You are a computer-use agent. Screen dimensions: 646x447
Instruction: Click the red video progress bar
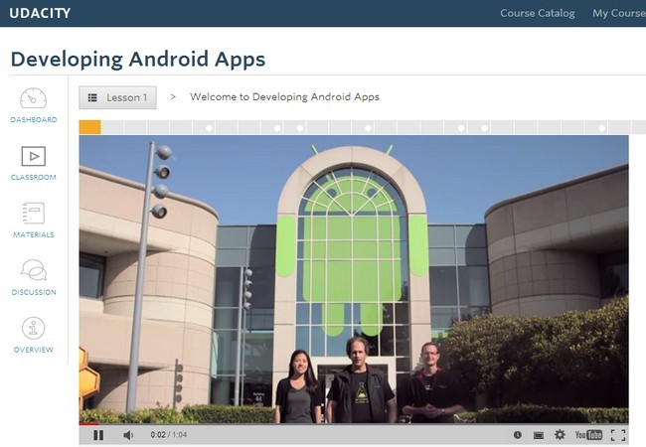click(x=89, y=424)
